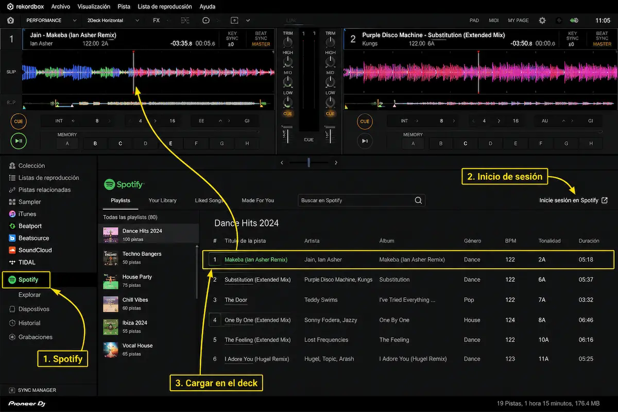This screenshot has height=412, width=618.
Task: Switch to the Made For You tab
Action: [x=258, y=200]
